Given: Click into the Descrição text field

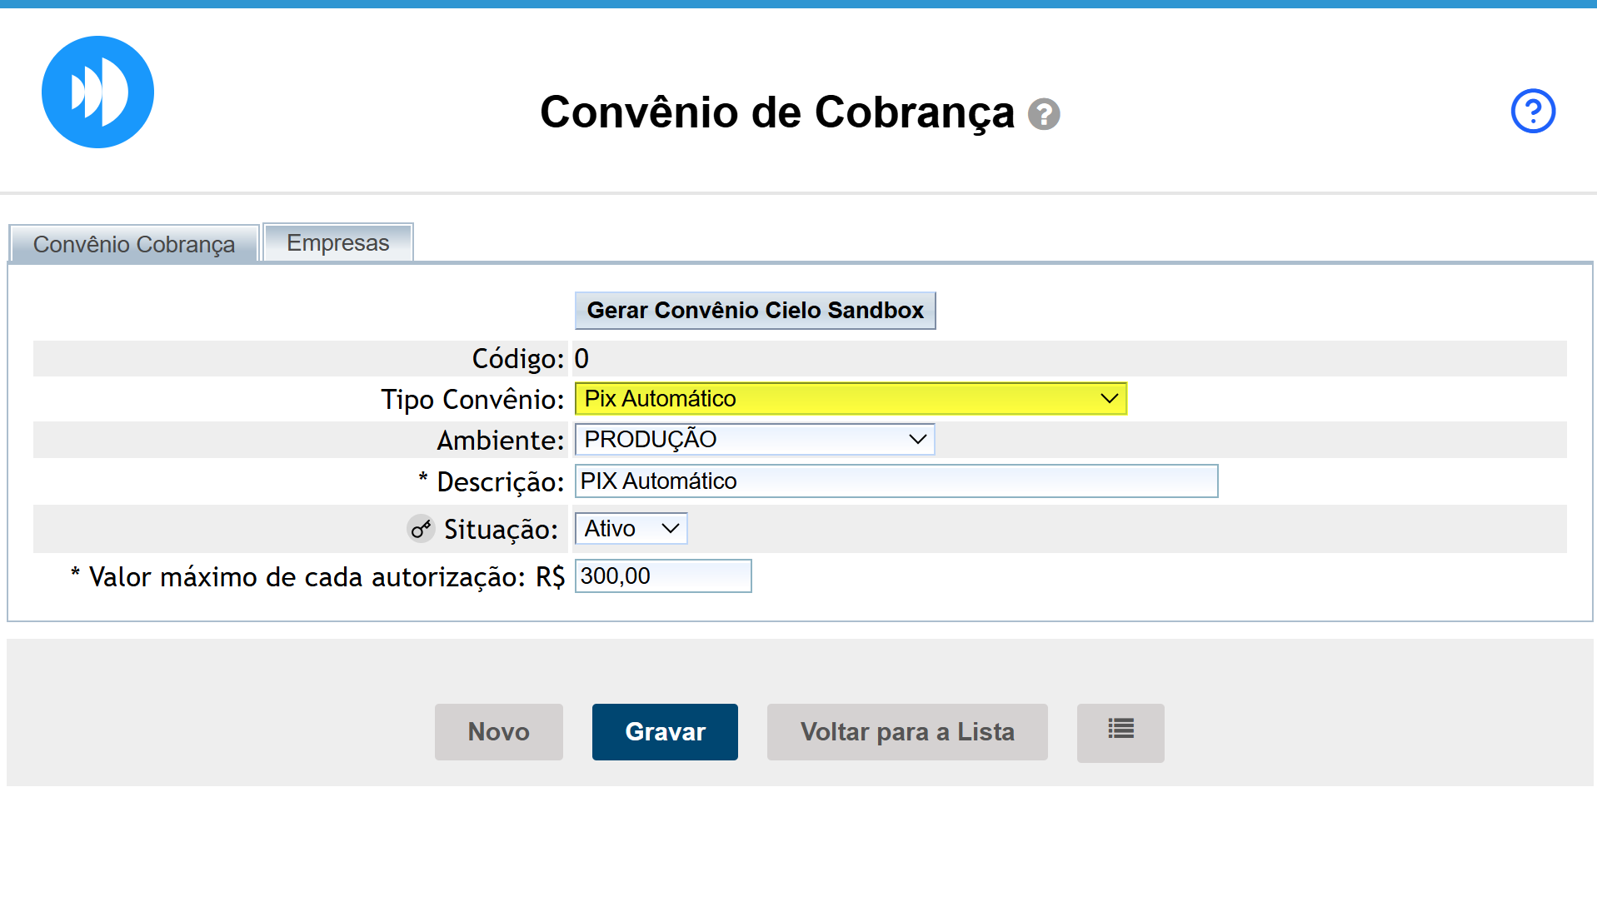Looking at the screenshot, I should coord(896,481).
